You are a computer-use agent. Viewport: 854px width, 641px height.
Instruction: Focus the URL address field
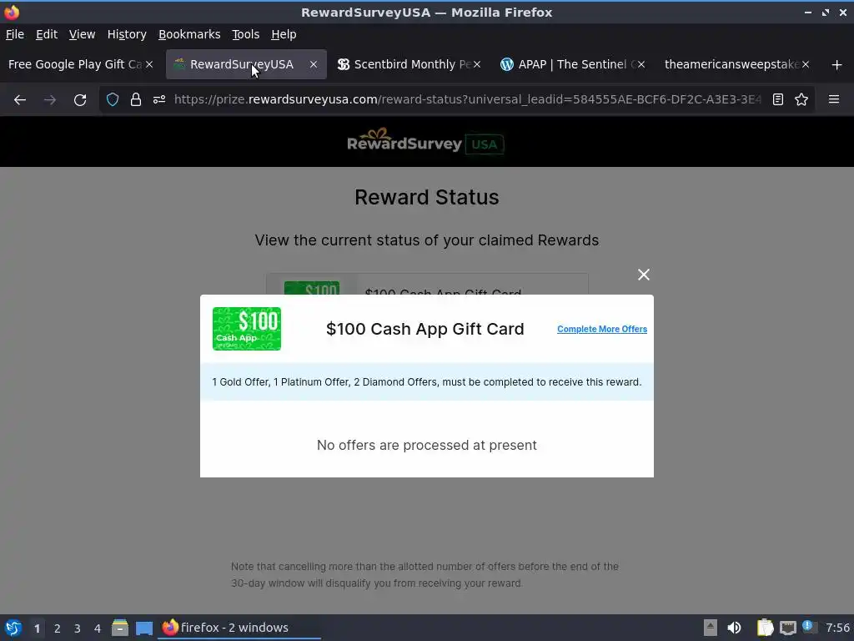click(x=467, y=99)
